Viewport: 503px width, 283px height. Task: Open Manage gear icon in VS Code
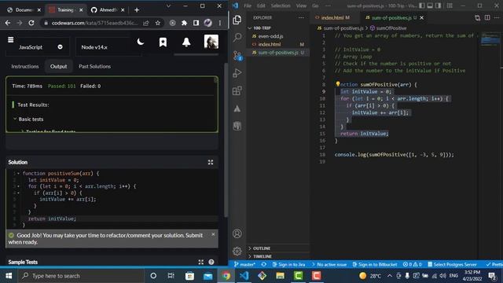tap(237, 251)
